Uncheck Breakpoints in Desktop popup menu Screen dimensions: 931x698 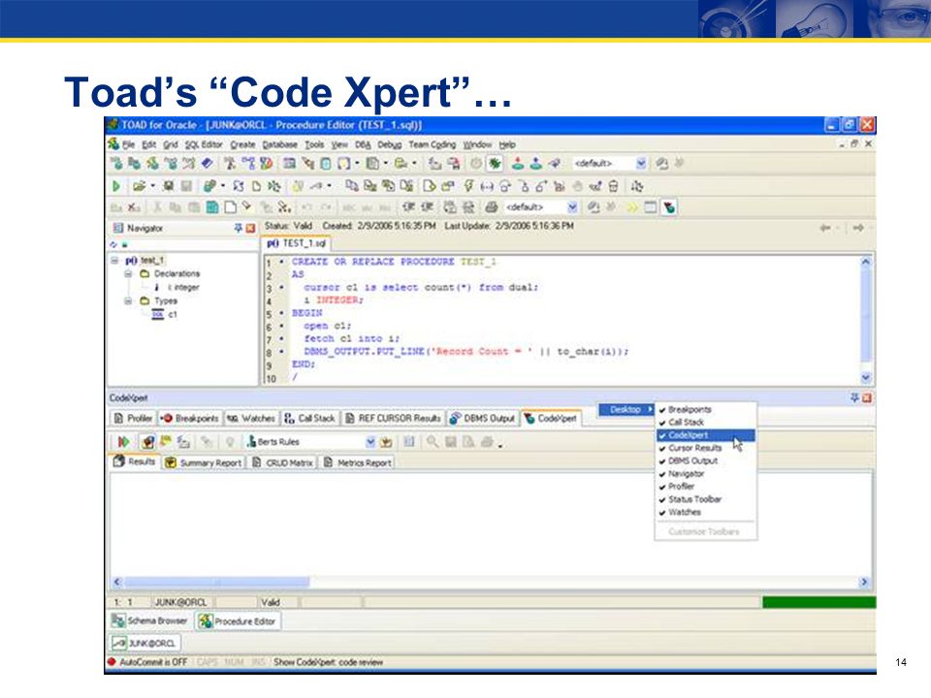pos(705,409)
